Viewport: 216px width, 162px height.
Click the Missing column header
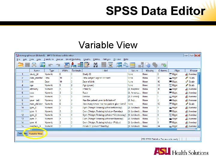149,70
